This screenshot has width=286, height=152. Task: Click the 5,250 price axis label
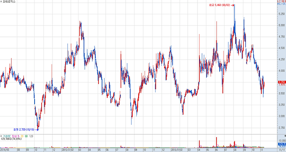coord(282,14)
